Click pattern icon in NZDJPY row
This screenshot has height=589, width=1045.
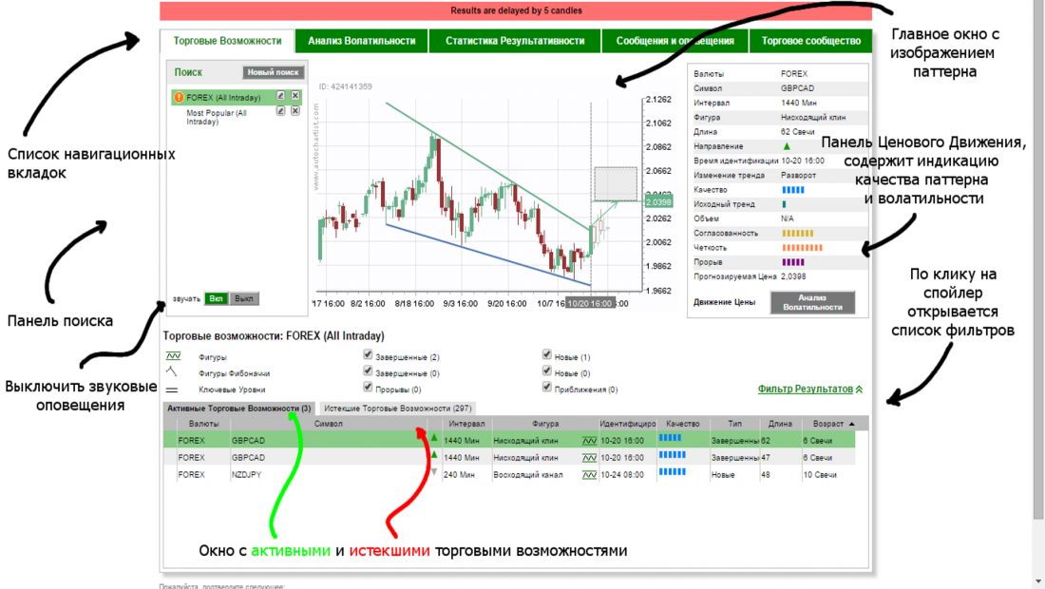589,474
